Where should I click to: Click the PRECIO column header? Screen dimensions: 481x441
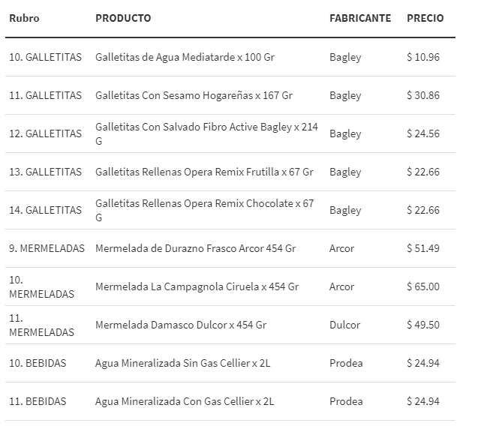pos(425,18)
